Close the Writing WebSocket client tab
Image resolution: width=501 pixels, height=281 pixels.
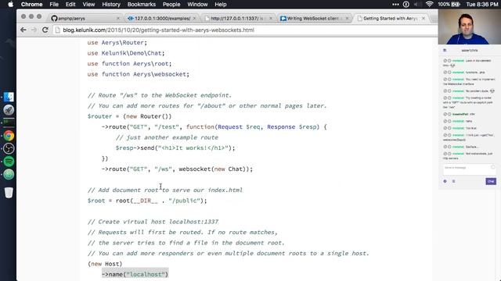pyautogui.click(x=347, y=19)
